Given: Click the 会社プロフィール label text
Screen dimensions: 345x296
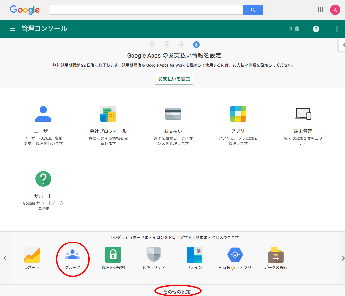Looking at the screenshot, I should click(x=108, y=131).
